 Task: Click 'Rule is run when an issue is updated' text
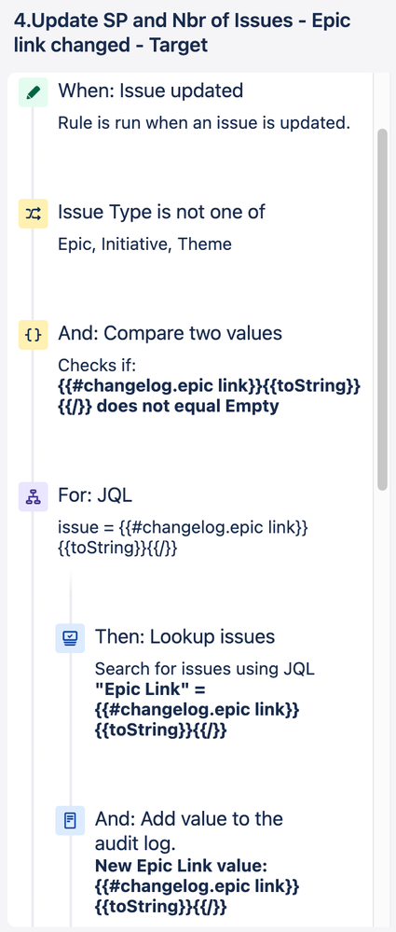point(204,124)
